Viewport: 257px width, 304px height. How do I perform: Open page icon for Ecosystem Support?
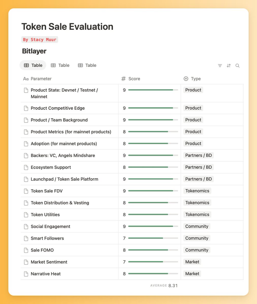coord(26,167)
